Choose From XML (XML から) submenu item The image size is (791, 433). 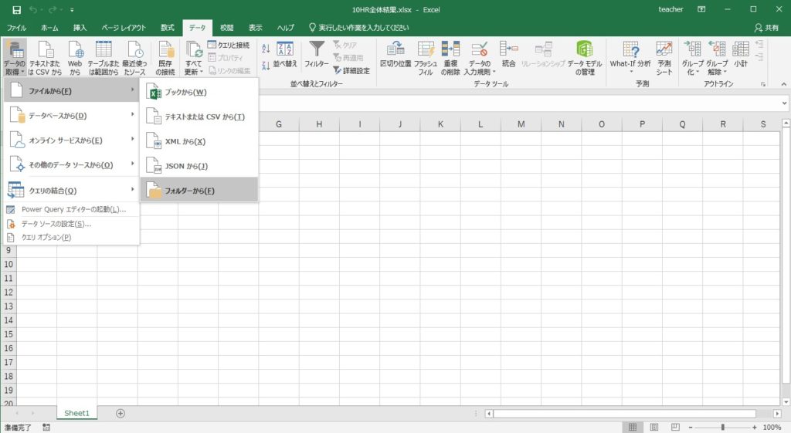tap(199, 141)
